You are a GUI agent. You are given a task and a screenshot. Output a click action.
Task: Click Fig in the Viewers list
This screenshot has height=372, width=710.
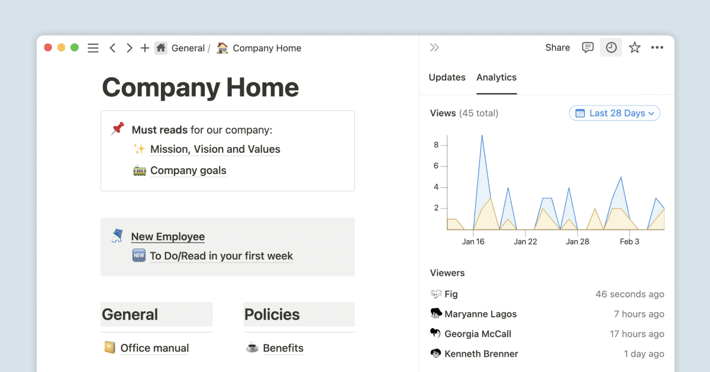(451, 293)
